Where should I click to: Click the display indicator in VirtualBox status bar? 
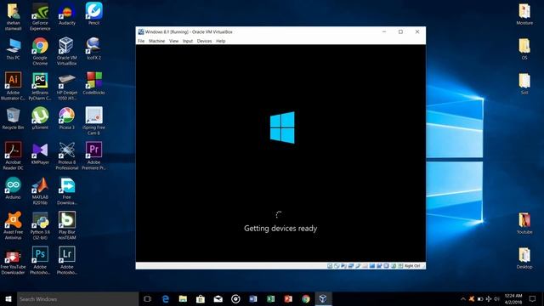372,266
